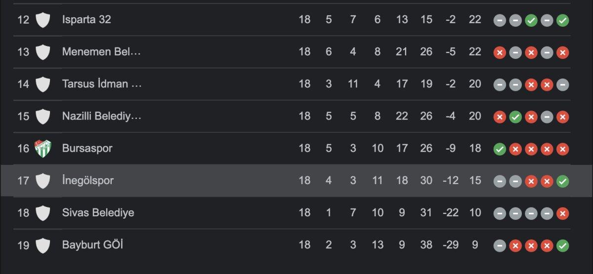Click the Bayburt GÖİ shield icon

[x=43, y=245]
